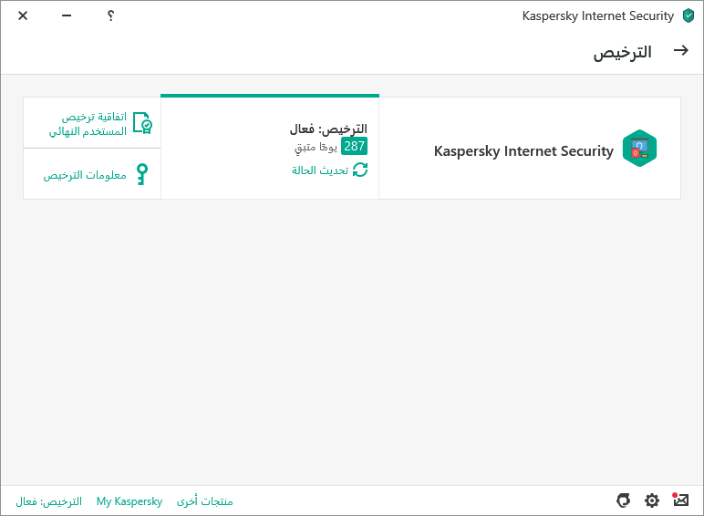Open the اتفاقية ترخيص المستخدم النهائي link
Screen dimensions: 704x516
[88, 124]
